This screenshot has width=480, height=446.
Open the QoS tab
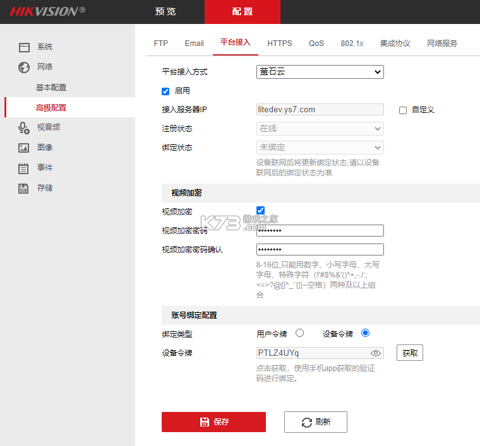click(x=316, y=44)
